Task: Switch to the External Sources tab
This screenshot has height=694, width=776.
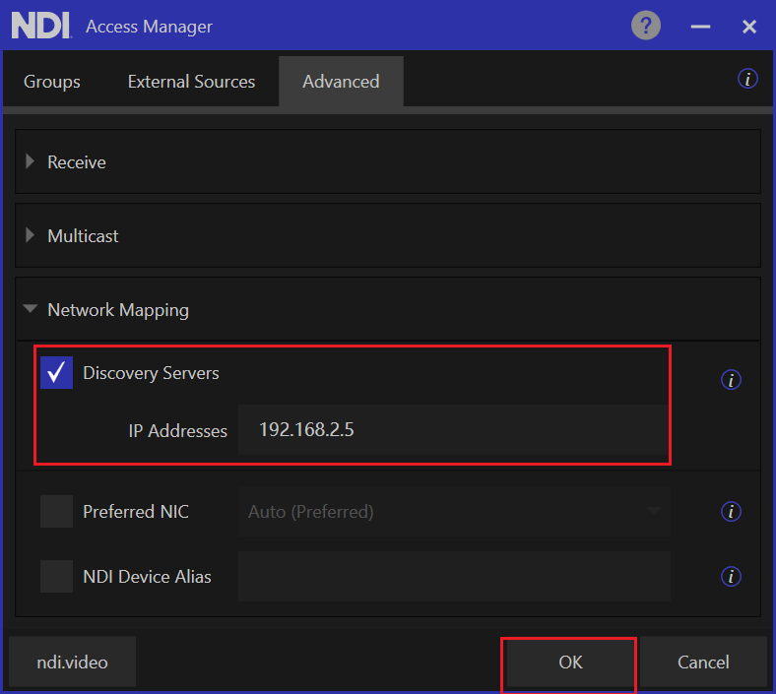Action: click(191, 82)
